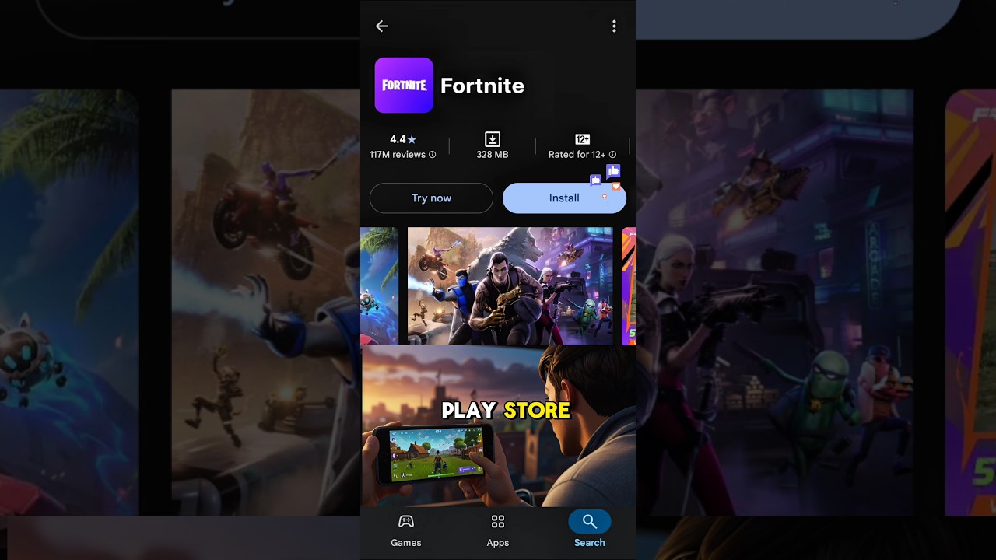Click the Fortnite app title
Image resolution: width=996 pixels, height=560 pixels.
tap(482, 86)
